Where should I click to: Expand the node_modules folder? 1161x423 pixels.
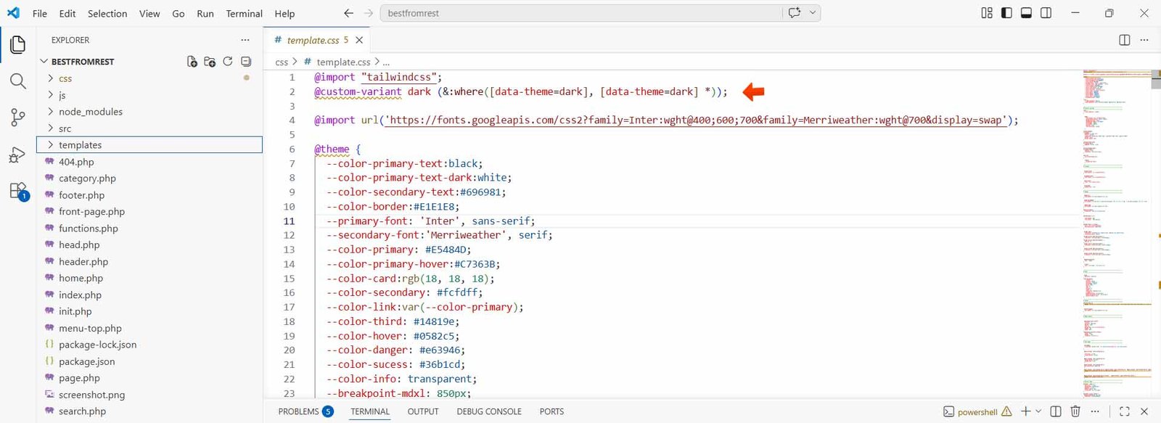(90, 112)
